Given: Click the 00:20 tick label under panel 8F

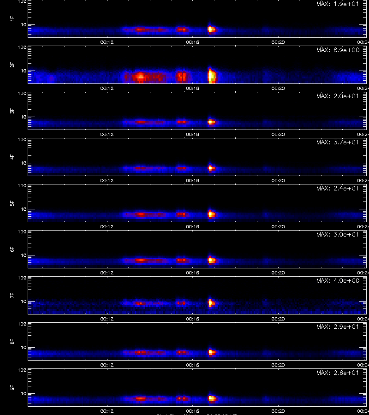Looking at the screenshot, I should click(278, 365).
